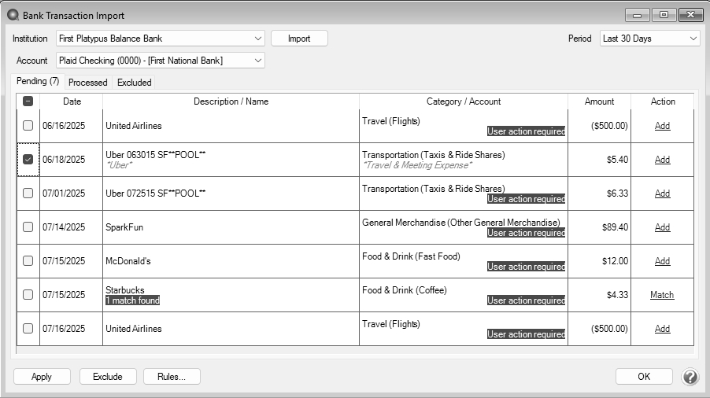This screenshot has width=710, height=398.
Task: Click the app icon in title bar
Action: (x=13, y=15)
